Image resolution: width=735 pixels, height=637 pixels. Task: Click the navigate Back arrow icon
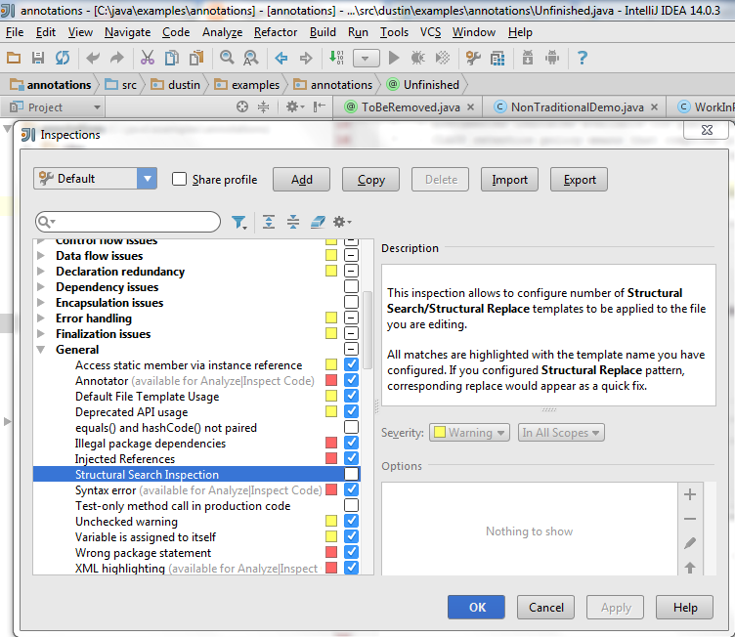pos(281,58)
